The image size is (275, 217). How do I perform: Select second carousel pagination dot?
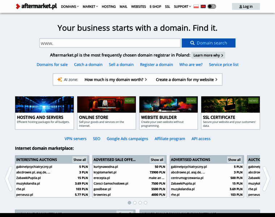(x=135, y=203)
